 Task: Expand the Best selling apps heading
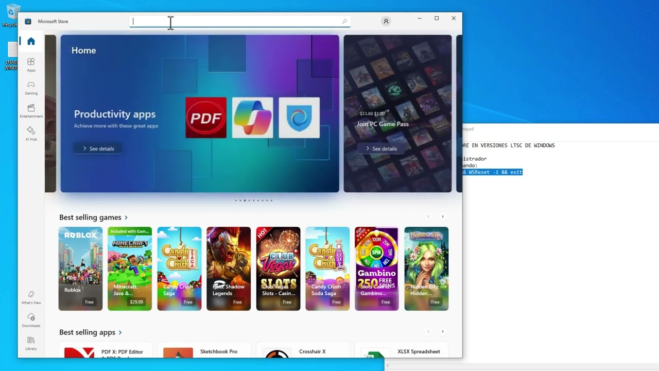pyautogui.click(x=91, y=332)
